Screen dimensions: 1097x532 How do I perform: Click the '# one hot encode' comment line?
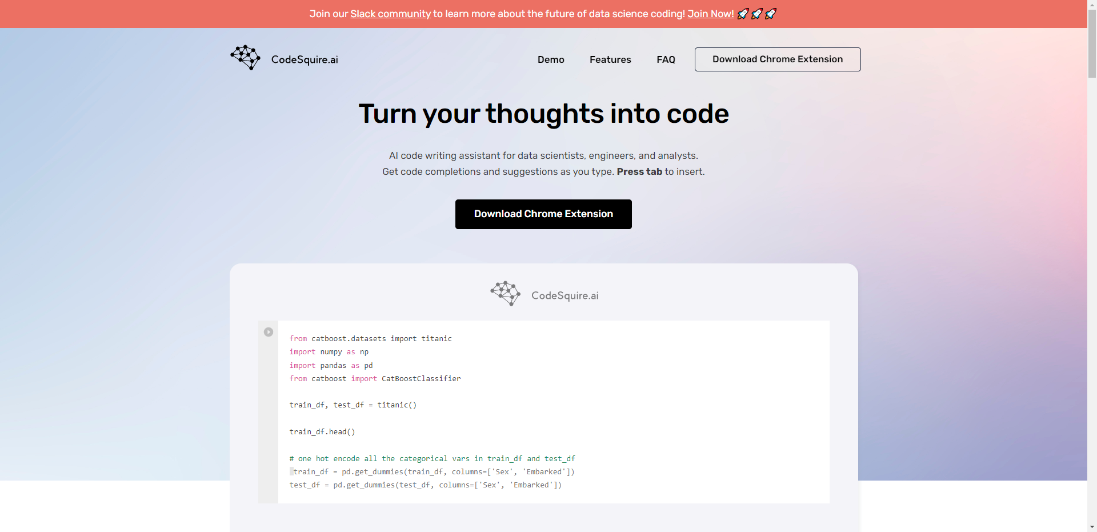coord(432,458)
